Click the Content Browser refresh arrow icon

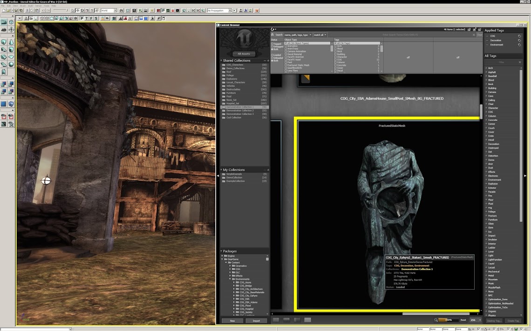[x=273, y=29]
